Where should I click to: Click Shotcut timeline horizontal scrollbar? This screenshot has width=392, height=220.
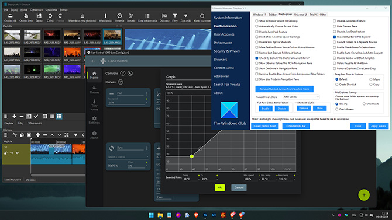coord(57,175)
